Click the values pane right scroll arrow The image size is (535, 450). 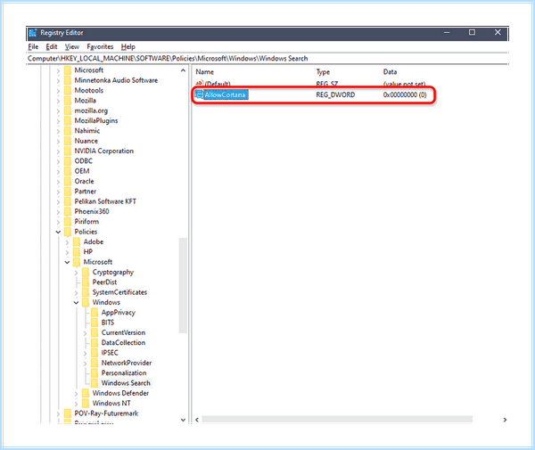pos(505,420)
